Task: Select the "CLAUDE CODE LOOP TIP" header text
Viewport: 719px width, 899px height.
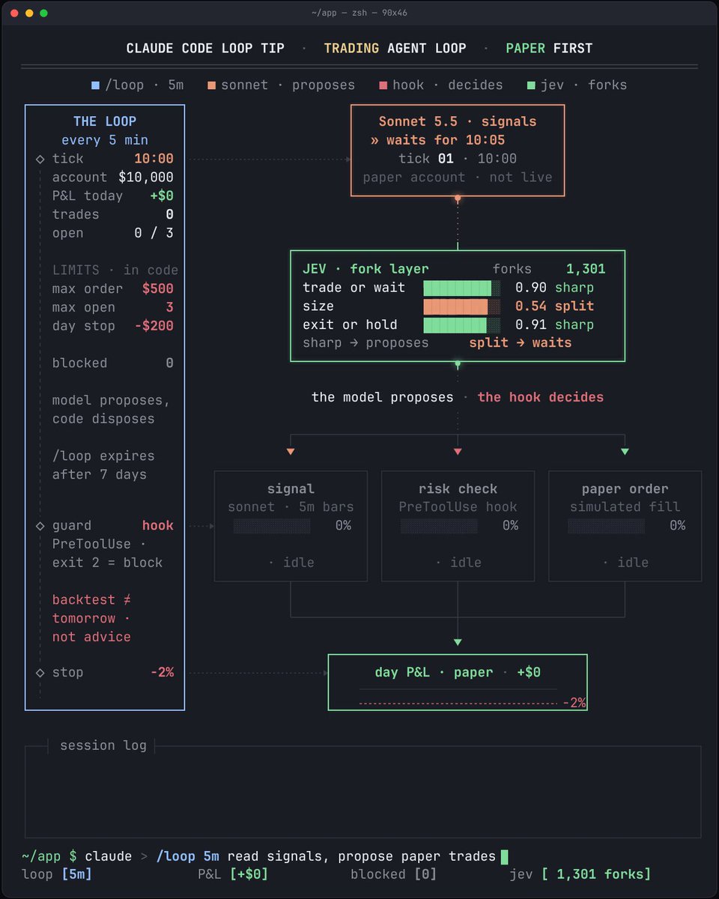Action: [205, 48]
